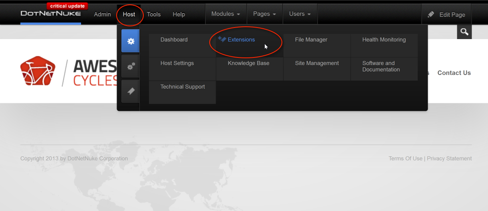
Task: Go to Contact Us page
Action: coord(454,73)
